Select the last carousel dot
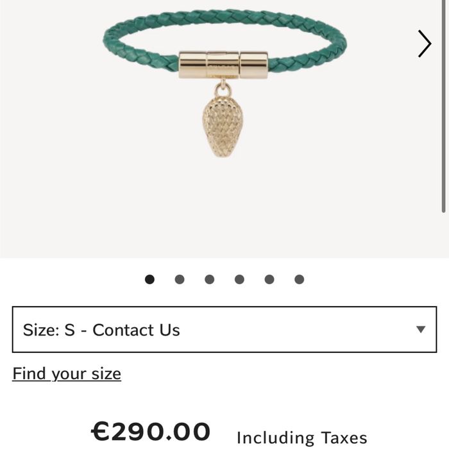The height and width of the screenshot is (449, 449). (300, 279)
